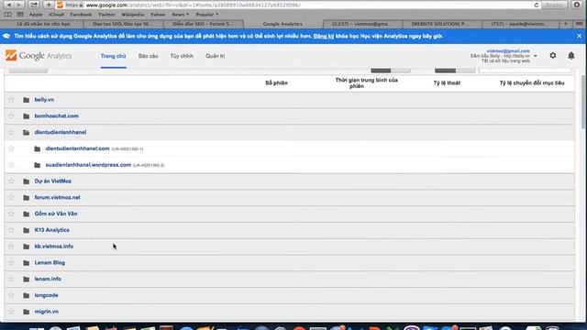Switch to Tùy chỉnh tab
Viewport: 587px width, 330px height.
tap(182, 56)
